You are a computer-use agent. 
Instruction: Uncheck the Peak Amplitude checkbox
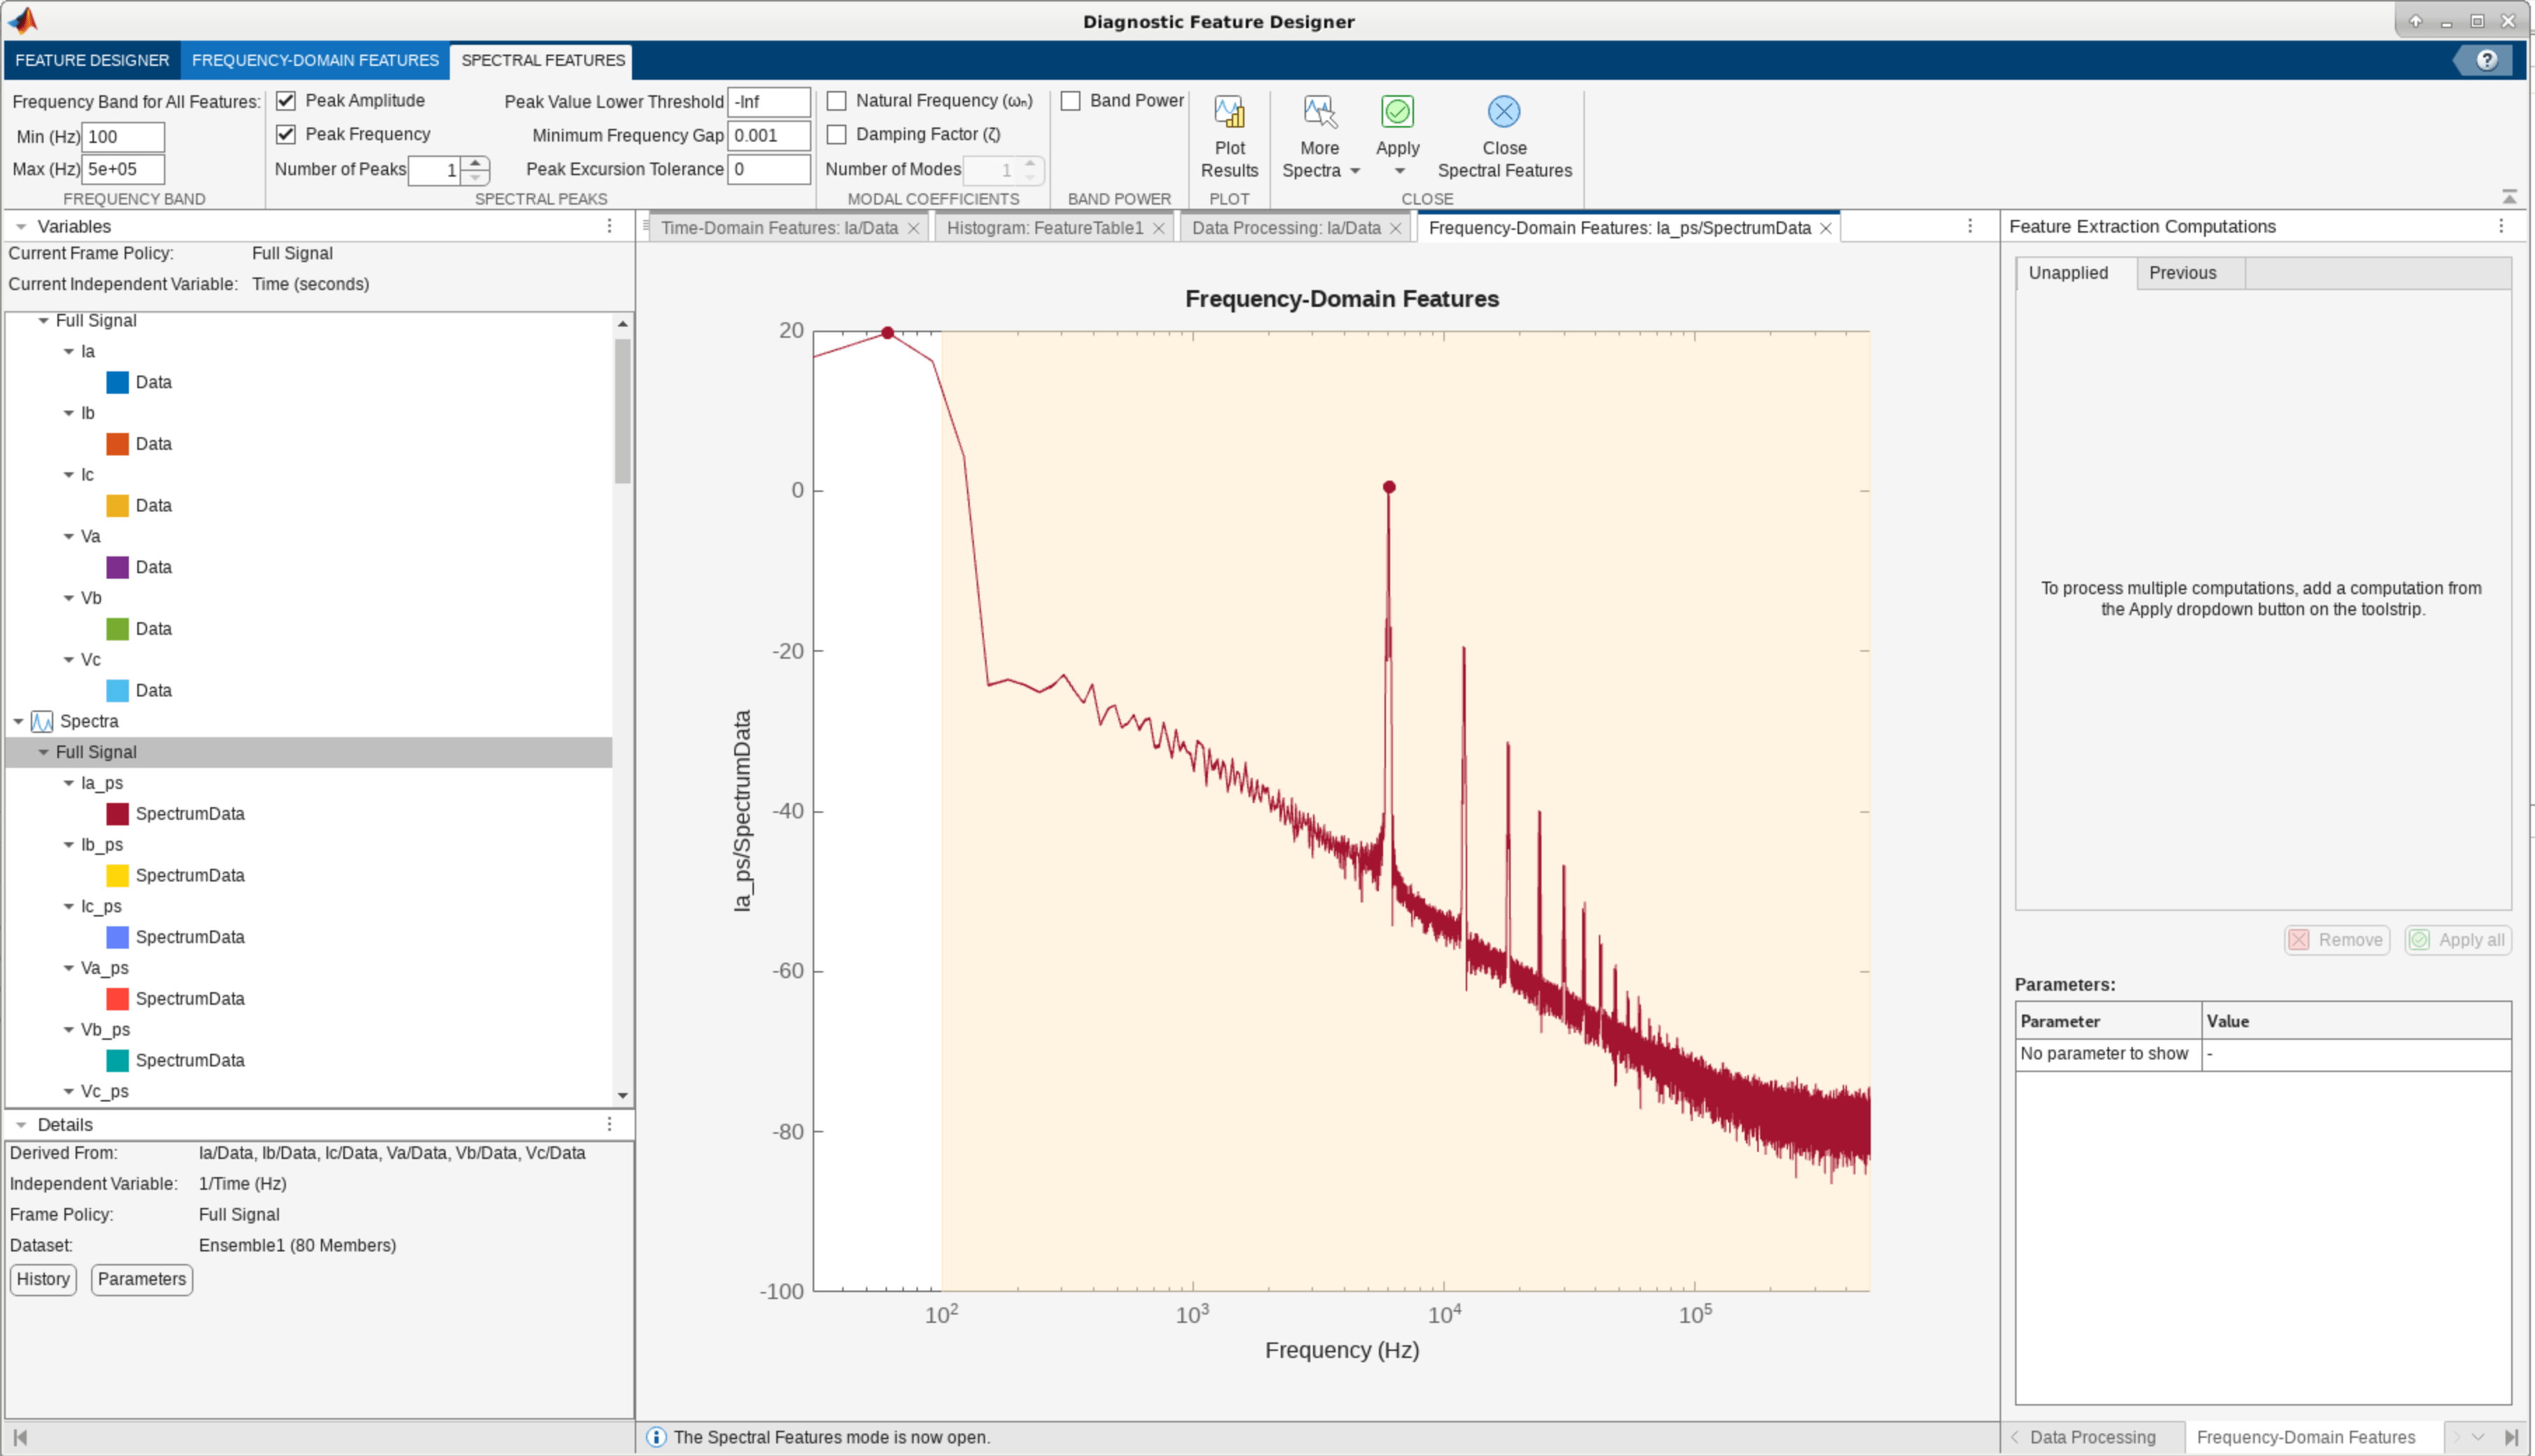[286, 101]
